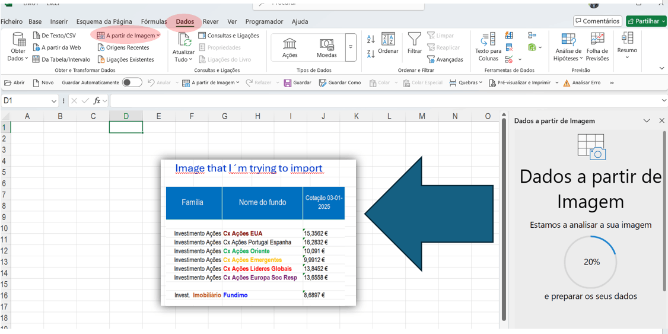Import data De Texto/CSV
The width and height of the screenshot is (668, 334).
coord(54,36)
